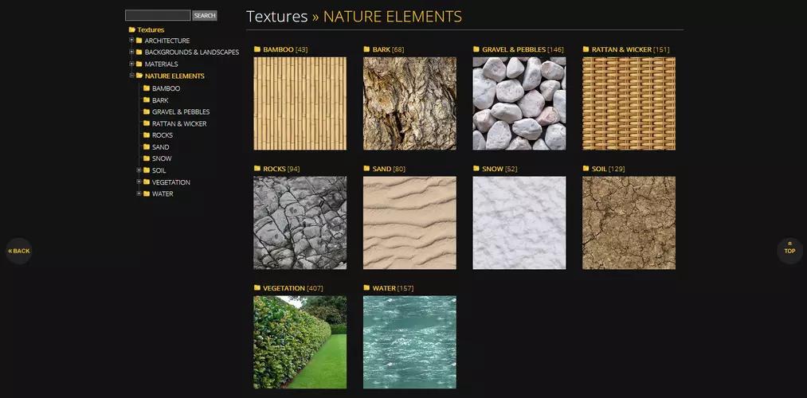Screen dimensions: 807x398
Task: Collapse the NATURE ELEMENTS tree node
Action: [131, 76]
